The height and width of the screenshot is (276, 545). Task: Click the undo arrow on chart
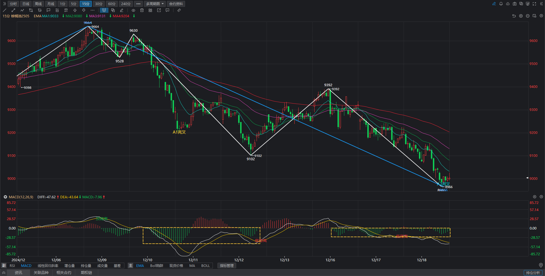[514, 16]
